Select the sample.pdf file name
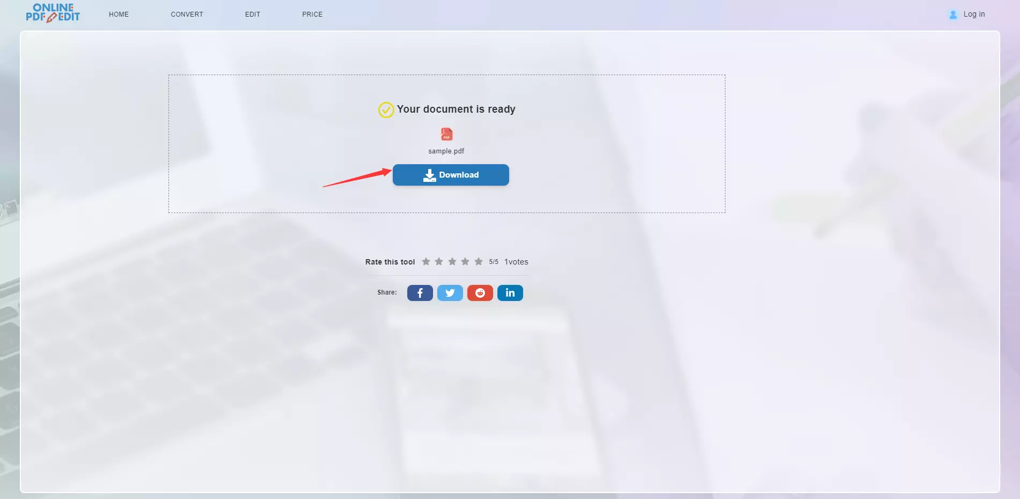 point(446,151)
